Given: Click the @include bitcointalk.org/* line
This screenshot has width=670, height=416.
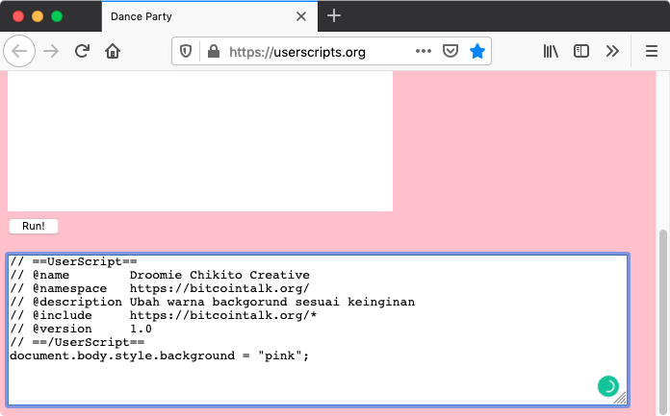Looking at the screenshot, I should (x=164, y=315).
